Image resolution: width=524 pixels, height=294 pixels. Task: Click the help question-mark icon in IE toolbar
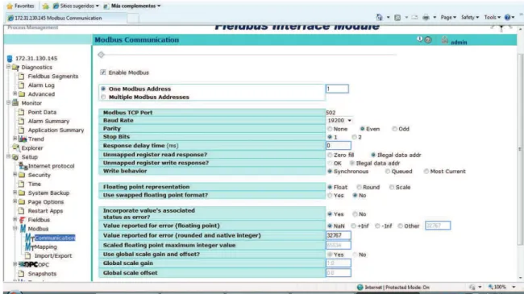click(x=508, y=18)
